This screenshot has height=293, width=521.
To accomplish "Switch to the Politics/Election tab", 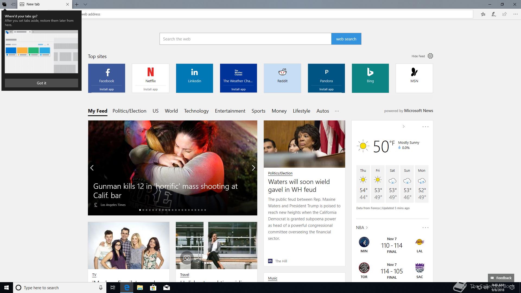I will [x=129, y=111].
